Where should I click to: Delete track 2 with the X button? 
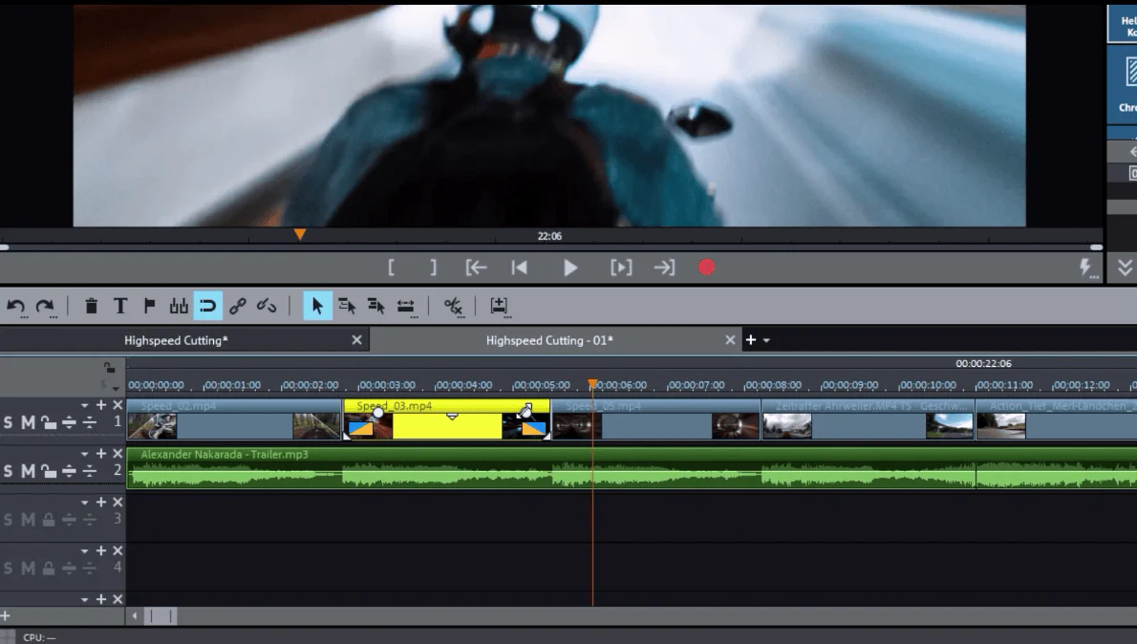[118, 454]
